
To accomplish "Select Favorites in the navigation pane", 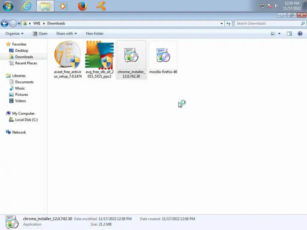I will point(19,44).
